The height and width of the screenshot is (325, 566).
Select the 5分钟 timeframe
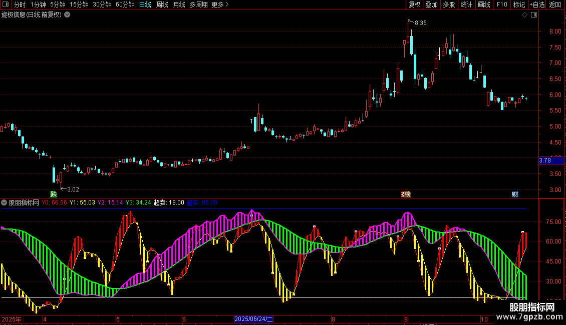(58, 4)
